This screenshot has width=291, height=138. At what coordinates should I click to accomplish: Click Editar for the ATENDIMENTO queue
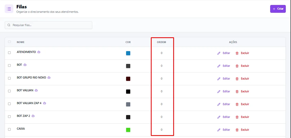pos(226,53)
